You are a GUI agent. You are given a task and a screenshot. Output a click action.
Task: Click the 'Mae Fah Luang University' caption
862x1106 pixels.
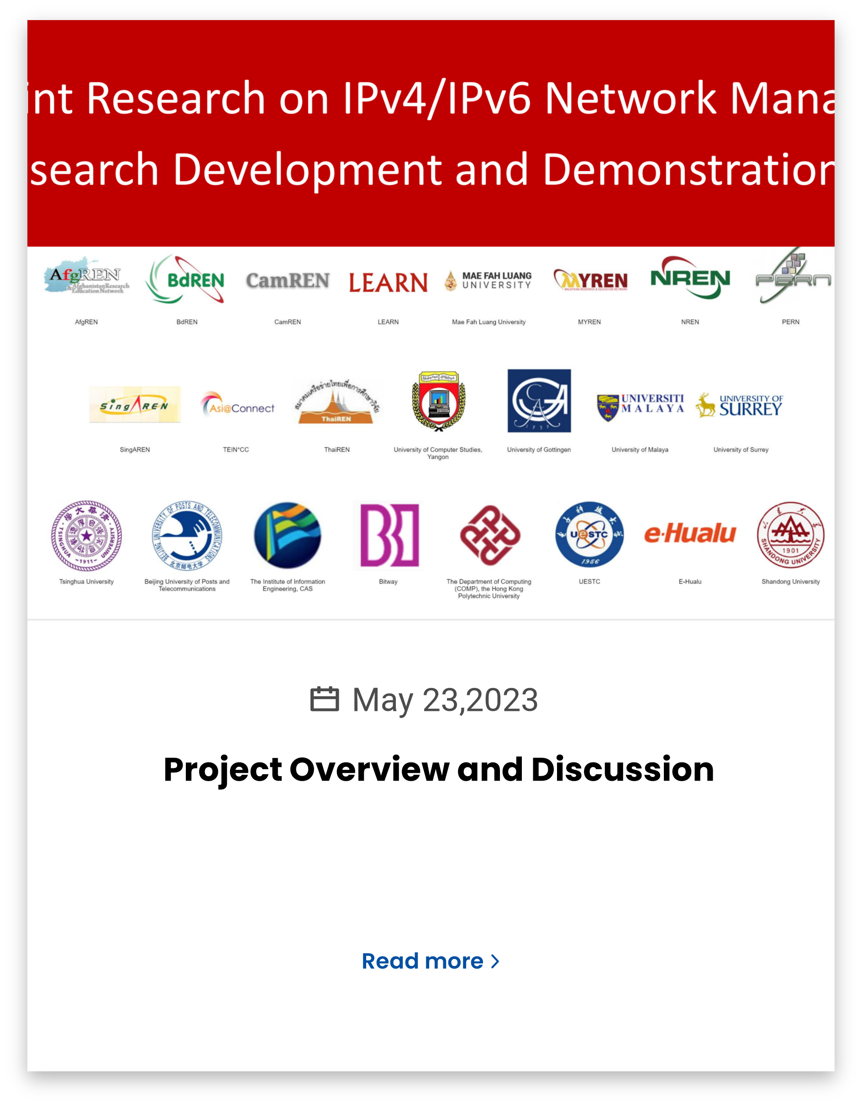pos(489,322)
